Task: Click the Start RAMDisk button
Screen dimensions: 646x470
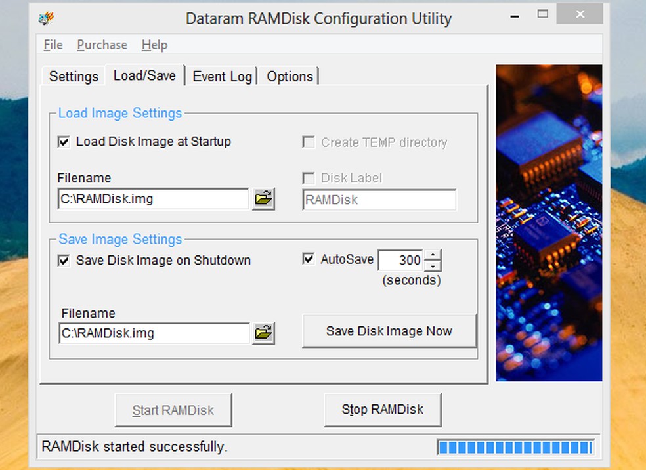Action: (x=173, y=410)
